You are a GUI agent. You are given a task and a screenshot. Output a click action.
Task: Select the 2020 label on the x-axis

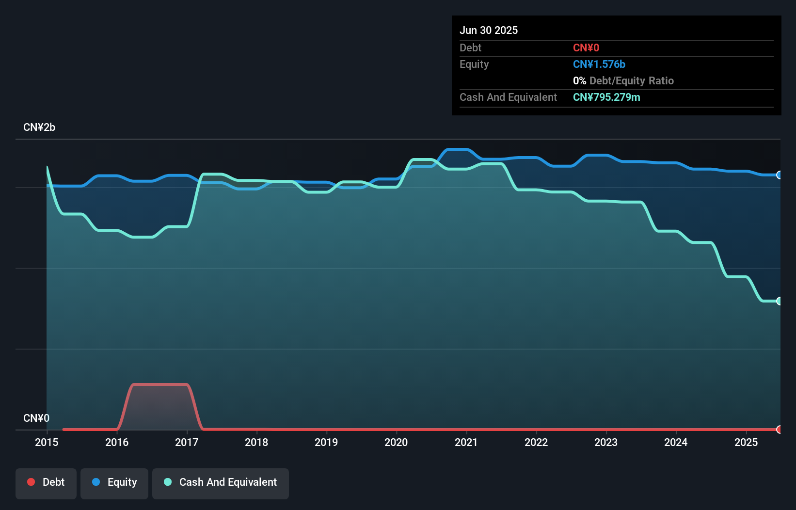[396, 442]
